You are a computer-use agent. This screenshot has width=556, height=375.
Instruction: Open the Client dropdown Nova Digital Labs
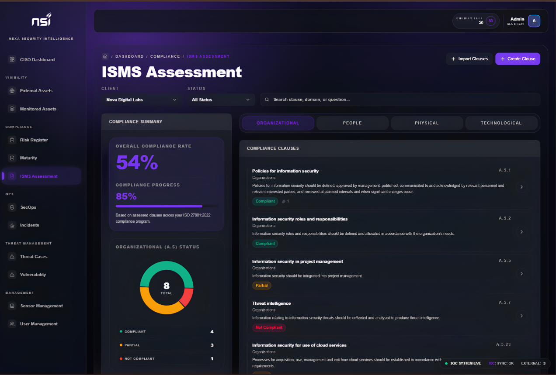142,100
